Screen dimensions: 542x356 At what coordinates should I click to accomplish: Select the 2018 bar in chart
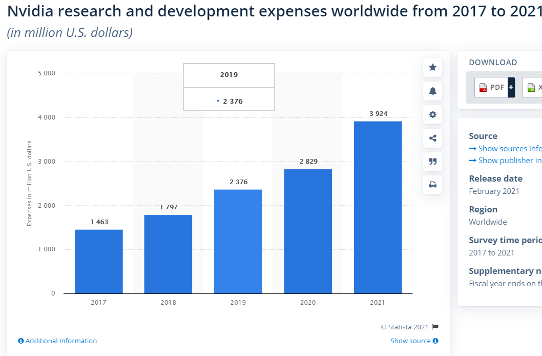(169, 254)
